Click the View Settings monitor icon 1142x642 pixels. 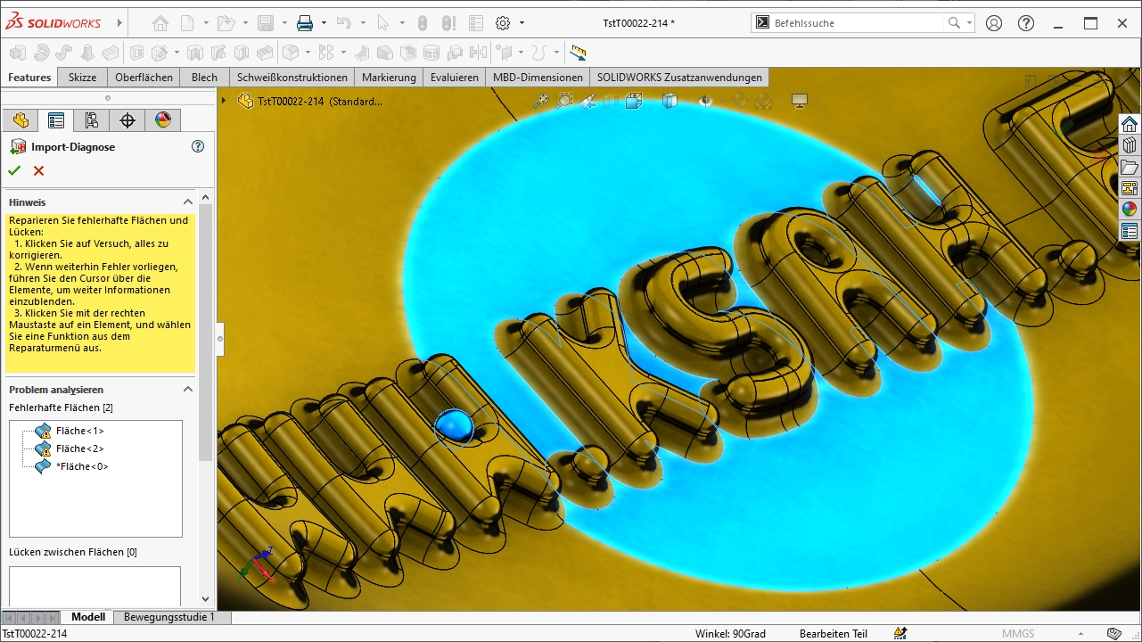[800, 102]
